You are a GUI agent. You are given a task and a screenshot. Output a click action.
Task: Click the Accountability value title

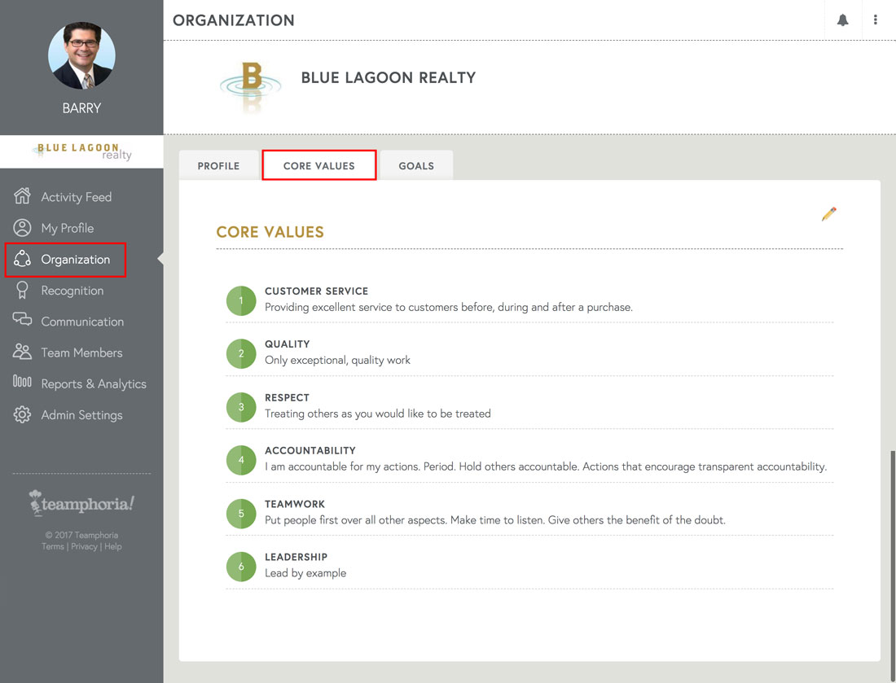pos(310,450)
